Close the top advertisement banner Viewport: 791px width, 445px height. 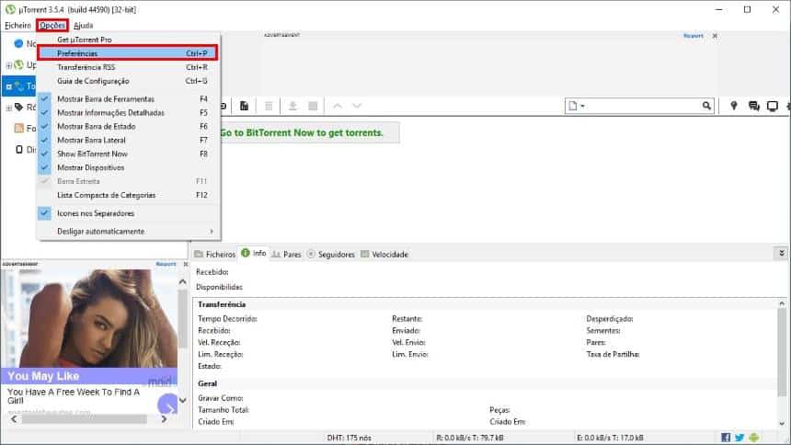pyautogui.click(x=715, y=36)
